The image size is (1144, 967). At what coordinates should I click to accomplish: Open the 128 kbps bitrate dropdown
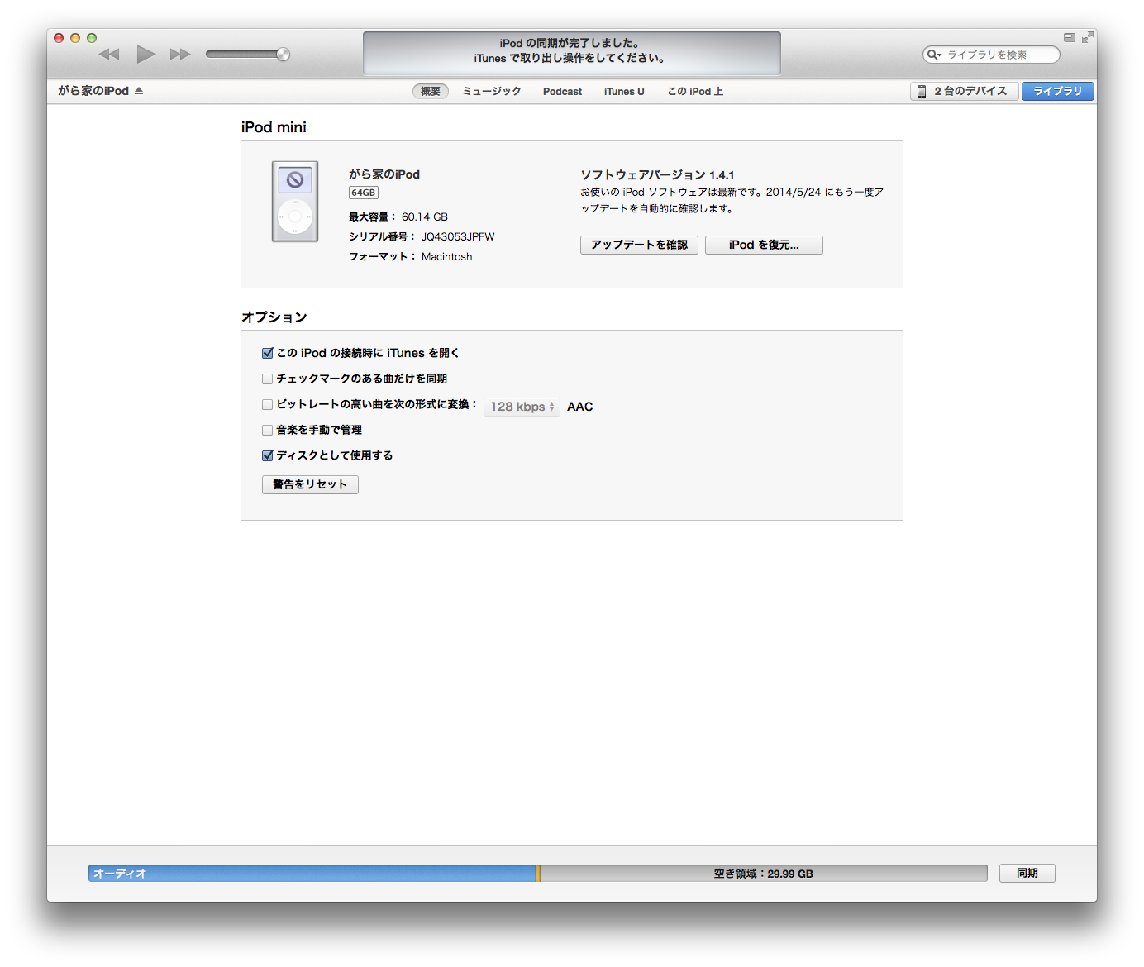click(x=522, y=407)
